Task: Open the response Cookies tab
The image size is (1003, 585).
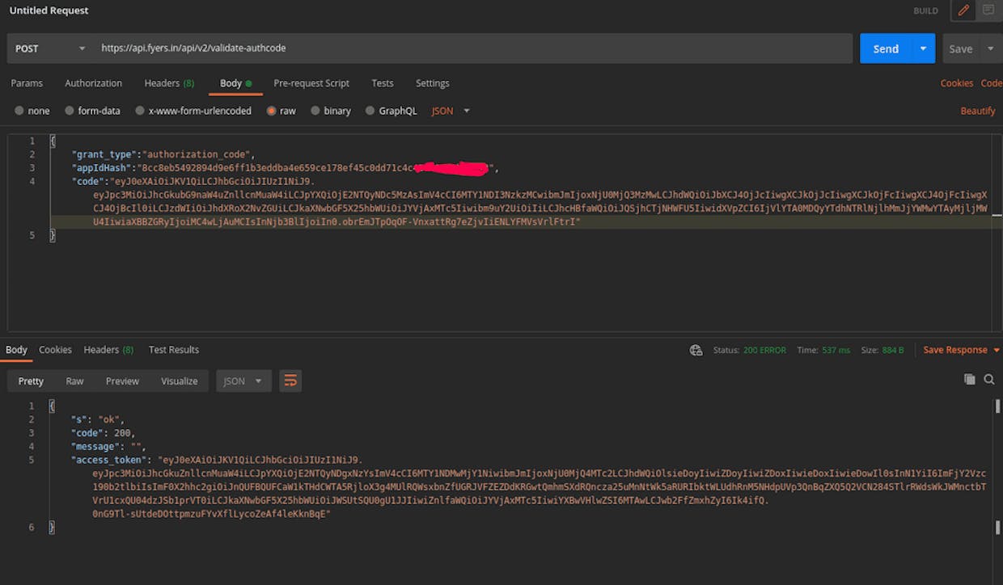Action: tap(56, 350)
